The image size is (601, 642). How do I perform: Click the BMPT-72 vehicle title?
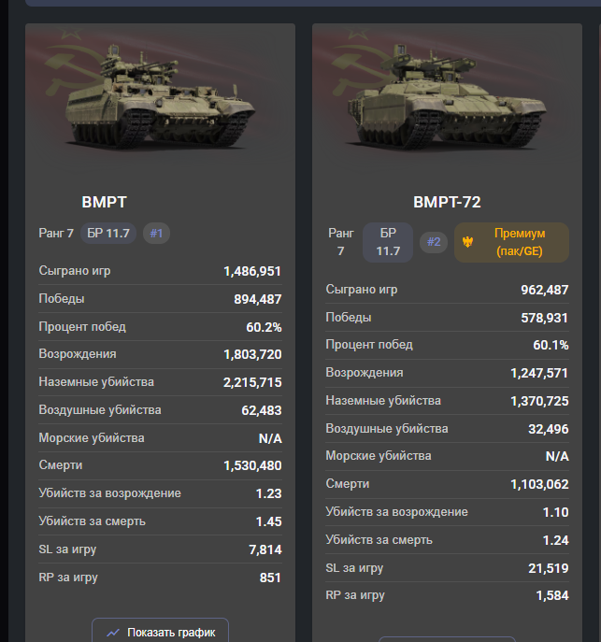point(447,202)
